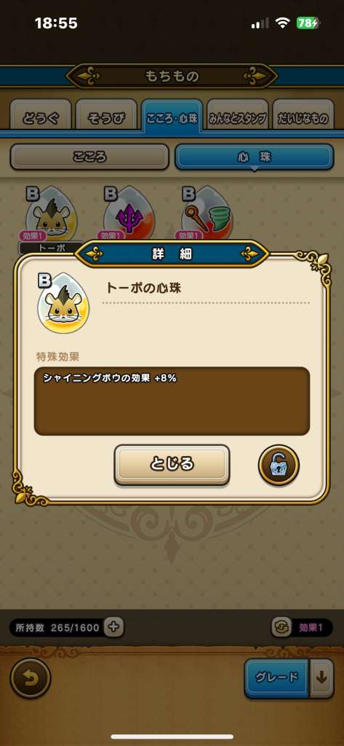Select the staff and tornado orb icon

tap(207, 213)
